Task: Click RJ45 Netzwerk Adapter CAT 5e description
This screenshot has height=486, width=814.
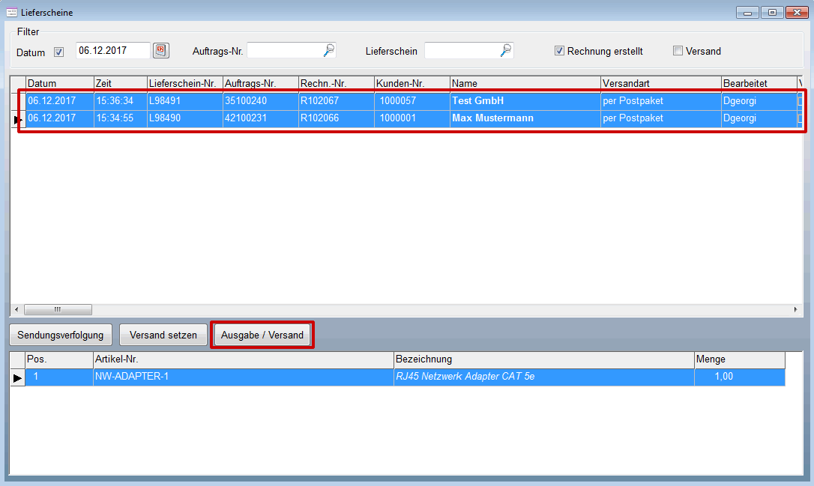Action: 544,377
